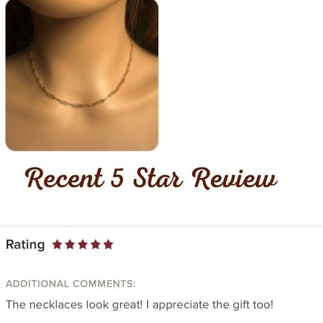Tap the third rating star
This screenshot has height=323, width=323.
click(x=82, y=244)
